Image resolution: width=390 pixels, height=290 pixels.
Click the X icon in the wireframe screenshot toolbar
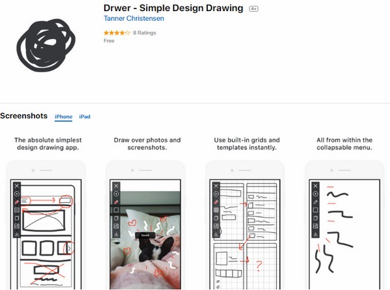point(17,186)
